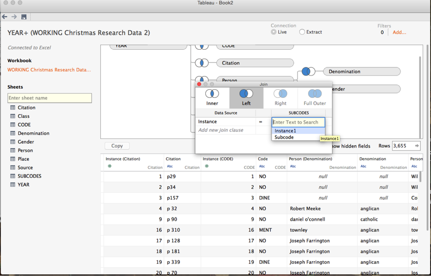The width and height of the screenshot is (431, 276).
Task: Click the townley person cell
Action: click(x=322, y=230)
